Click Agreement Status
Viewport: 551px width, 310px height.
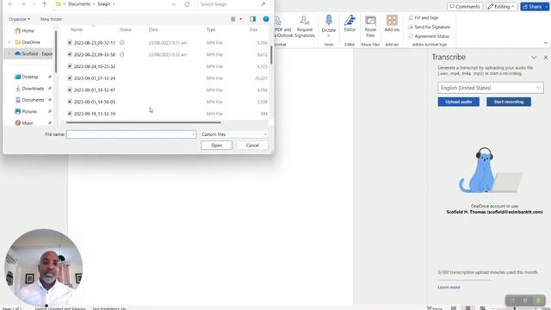point(429,36)
